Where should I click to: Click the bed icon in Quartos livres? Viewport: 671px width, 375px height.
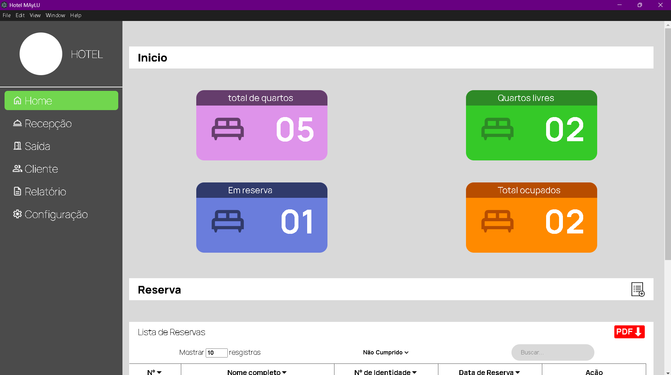[497, 129]
